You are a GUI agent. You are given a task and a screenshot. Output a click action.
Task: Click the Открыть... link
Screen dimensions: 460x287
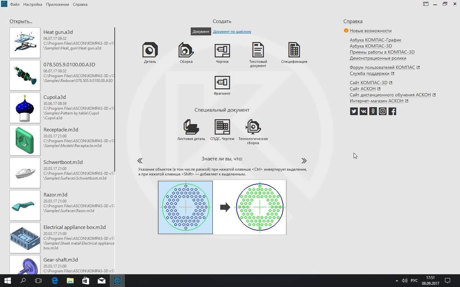click(x=21, y=21)
